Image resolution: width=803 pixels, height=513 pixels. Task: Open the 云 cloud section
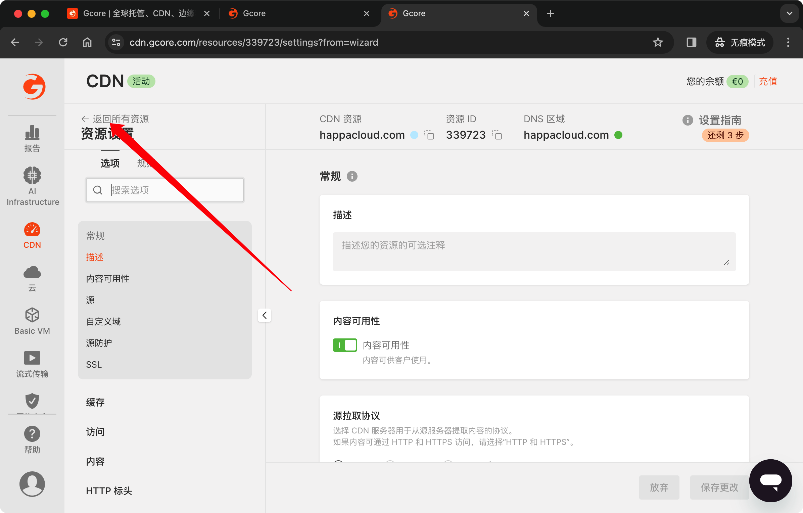coord(32,279)
